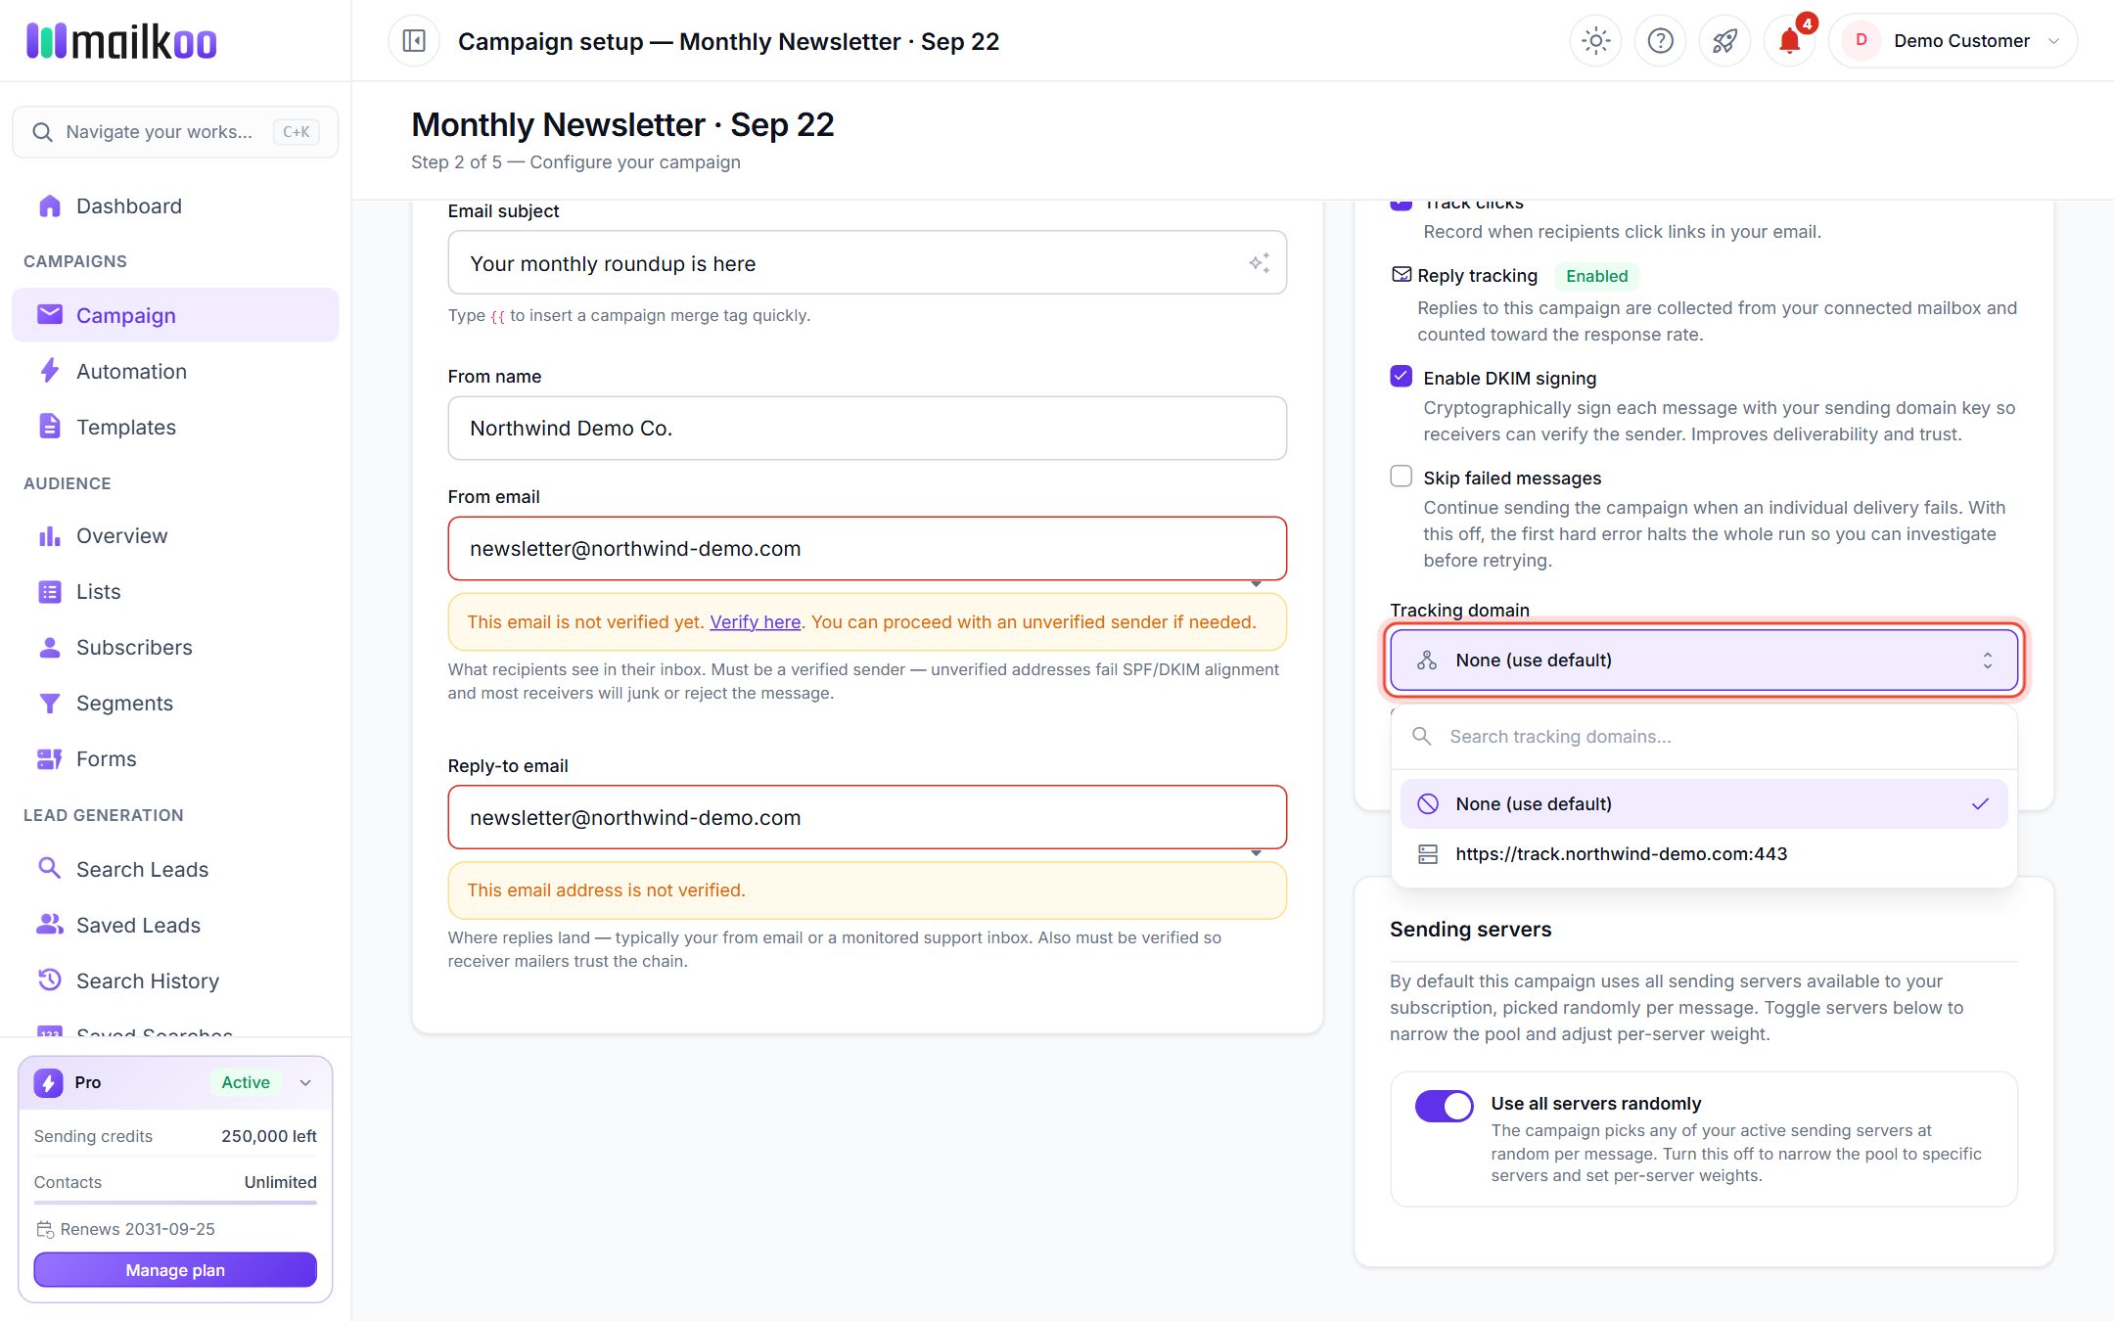Click the Search History clock icon
Screen dimensions: 2114x1321
point(49,979)
